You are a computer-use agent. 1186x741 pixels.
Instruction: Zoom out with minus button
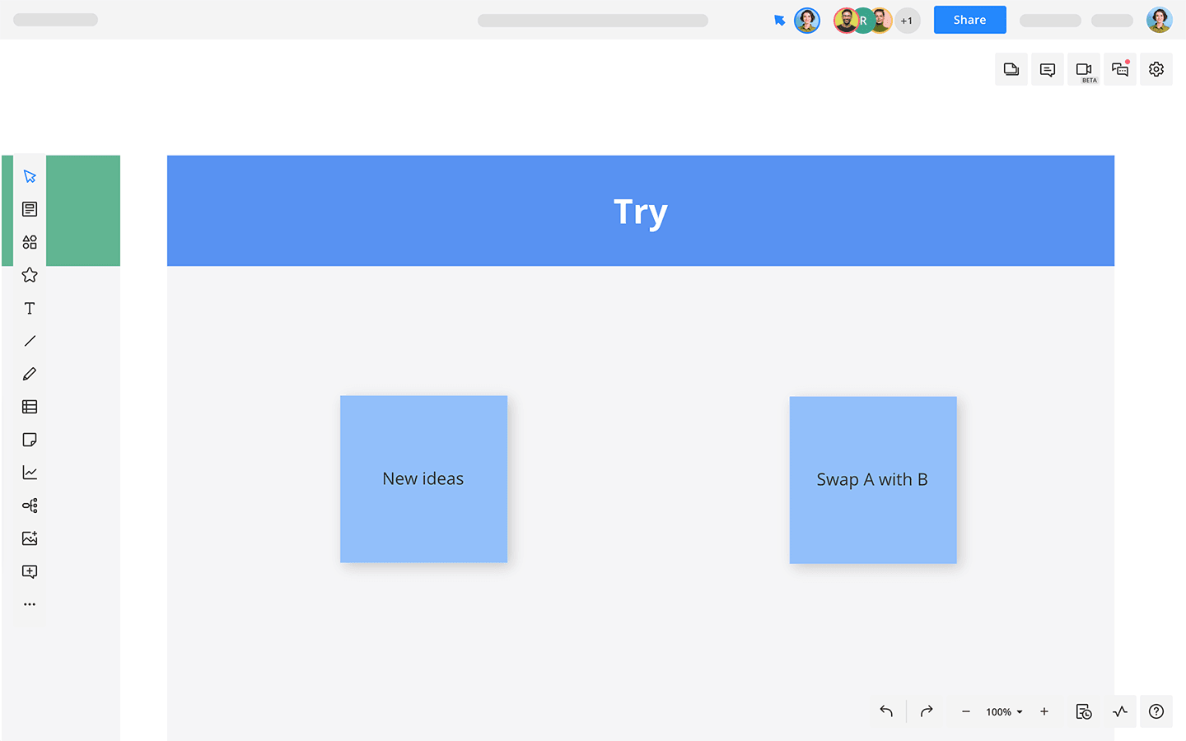pos(965,711)
